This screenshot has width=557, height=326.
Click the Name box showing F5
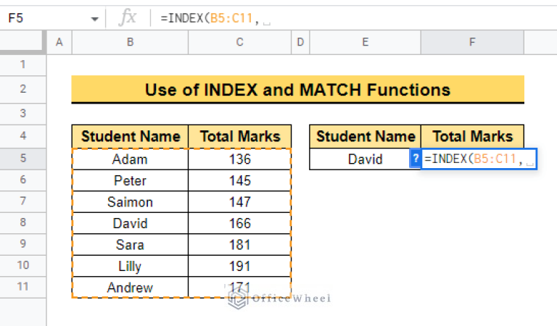point(44,18)
